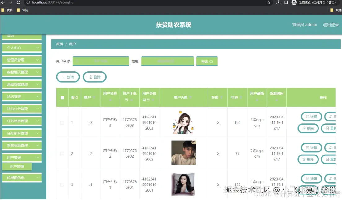
Task: Expand the 新闻信息管理 sidebar menu
Action: tap(22, 145)
